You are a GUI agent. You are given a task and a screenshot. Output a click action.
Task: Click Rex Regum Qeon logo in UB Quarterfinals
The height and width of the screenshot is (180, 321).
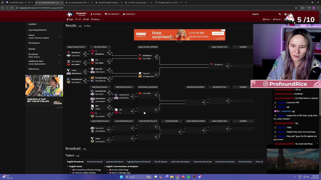pos(92,78)
